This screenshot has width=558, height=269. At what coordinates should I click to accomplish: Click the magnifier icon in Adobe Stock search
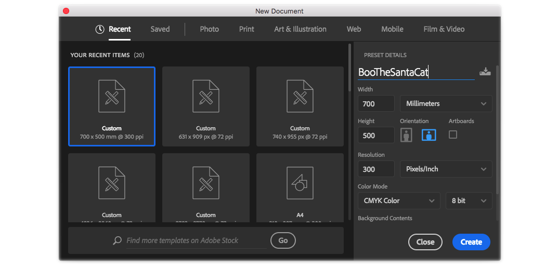118,240
